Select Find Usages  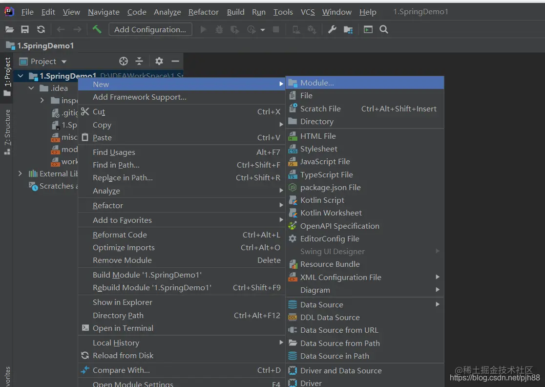coord(182,152)
